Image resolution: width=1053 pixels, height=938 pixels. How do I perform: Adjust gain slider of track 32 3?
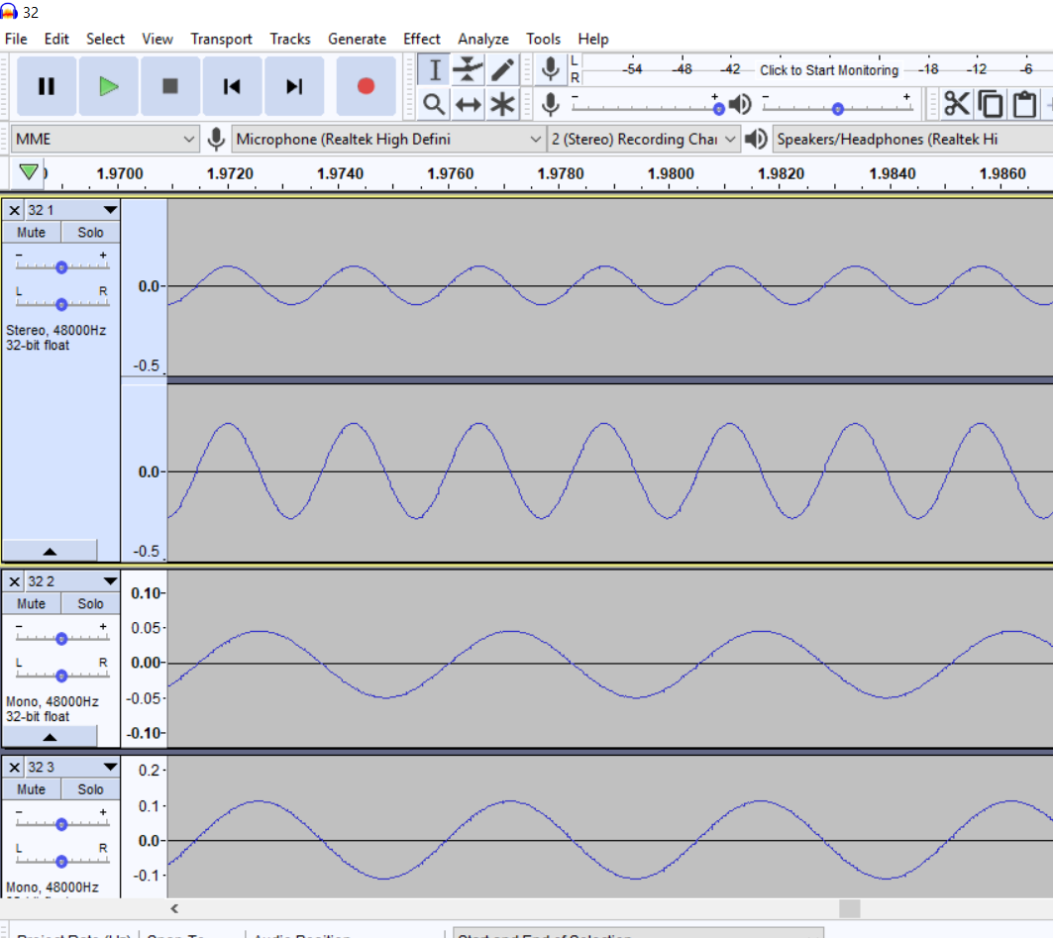(x=61, y=824)
